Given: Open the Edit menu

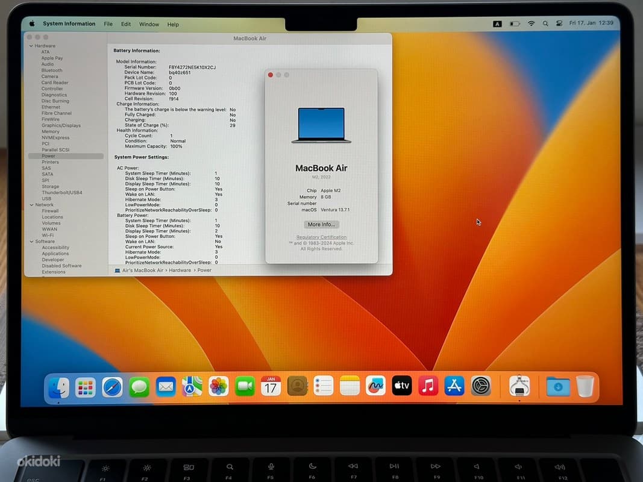Looking at the screenshot, I should click(126, 24).
